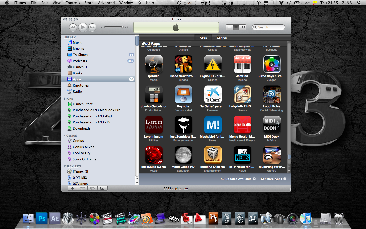
Task: Select the MIDI Deck app icon
Action: coord(272,125)
